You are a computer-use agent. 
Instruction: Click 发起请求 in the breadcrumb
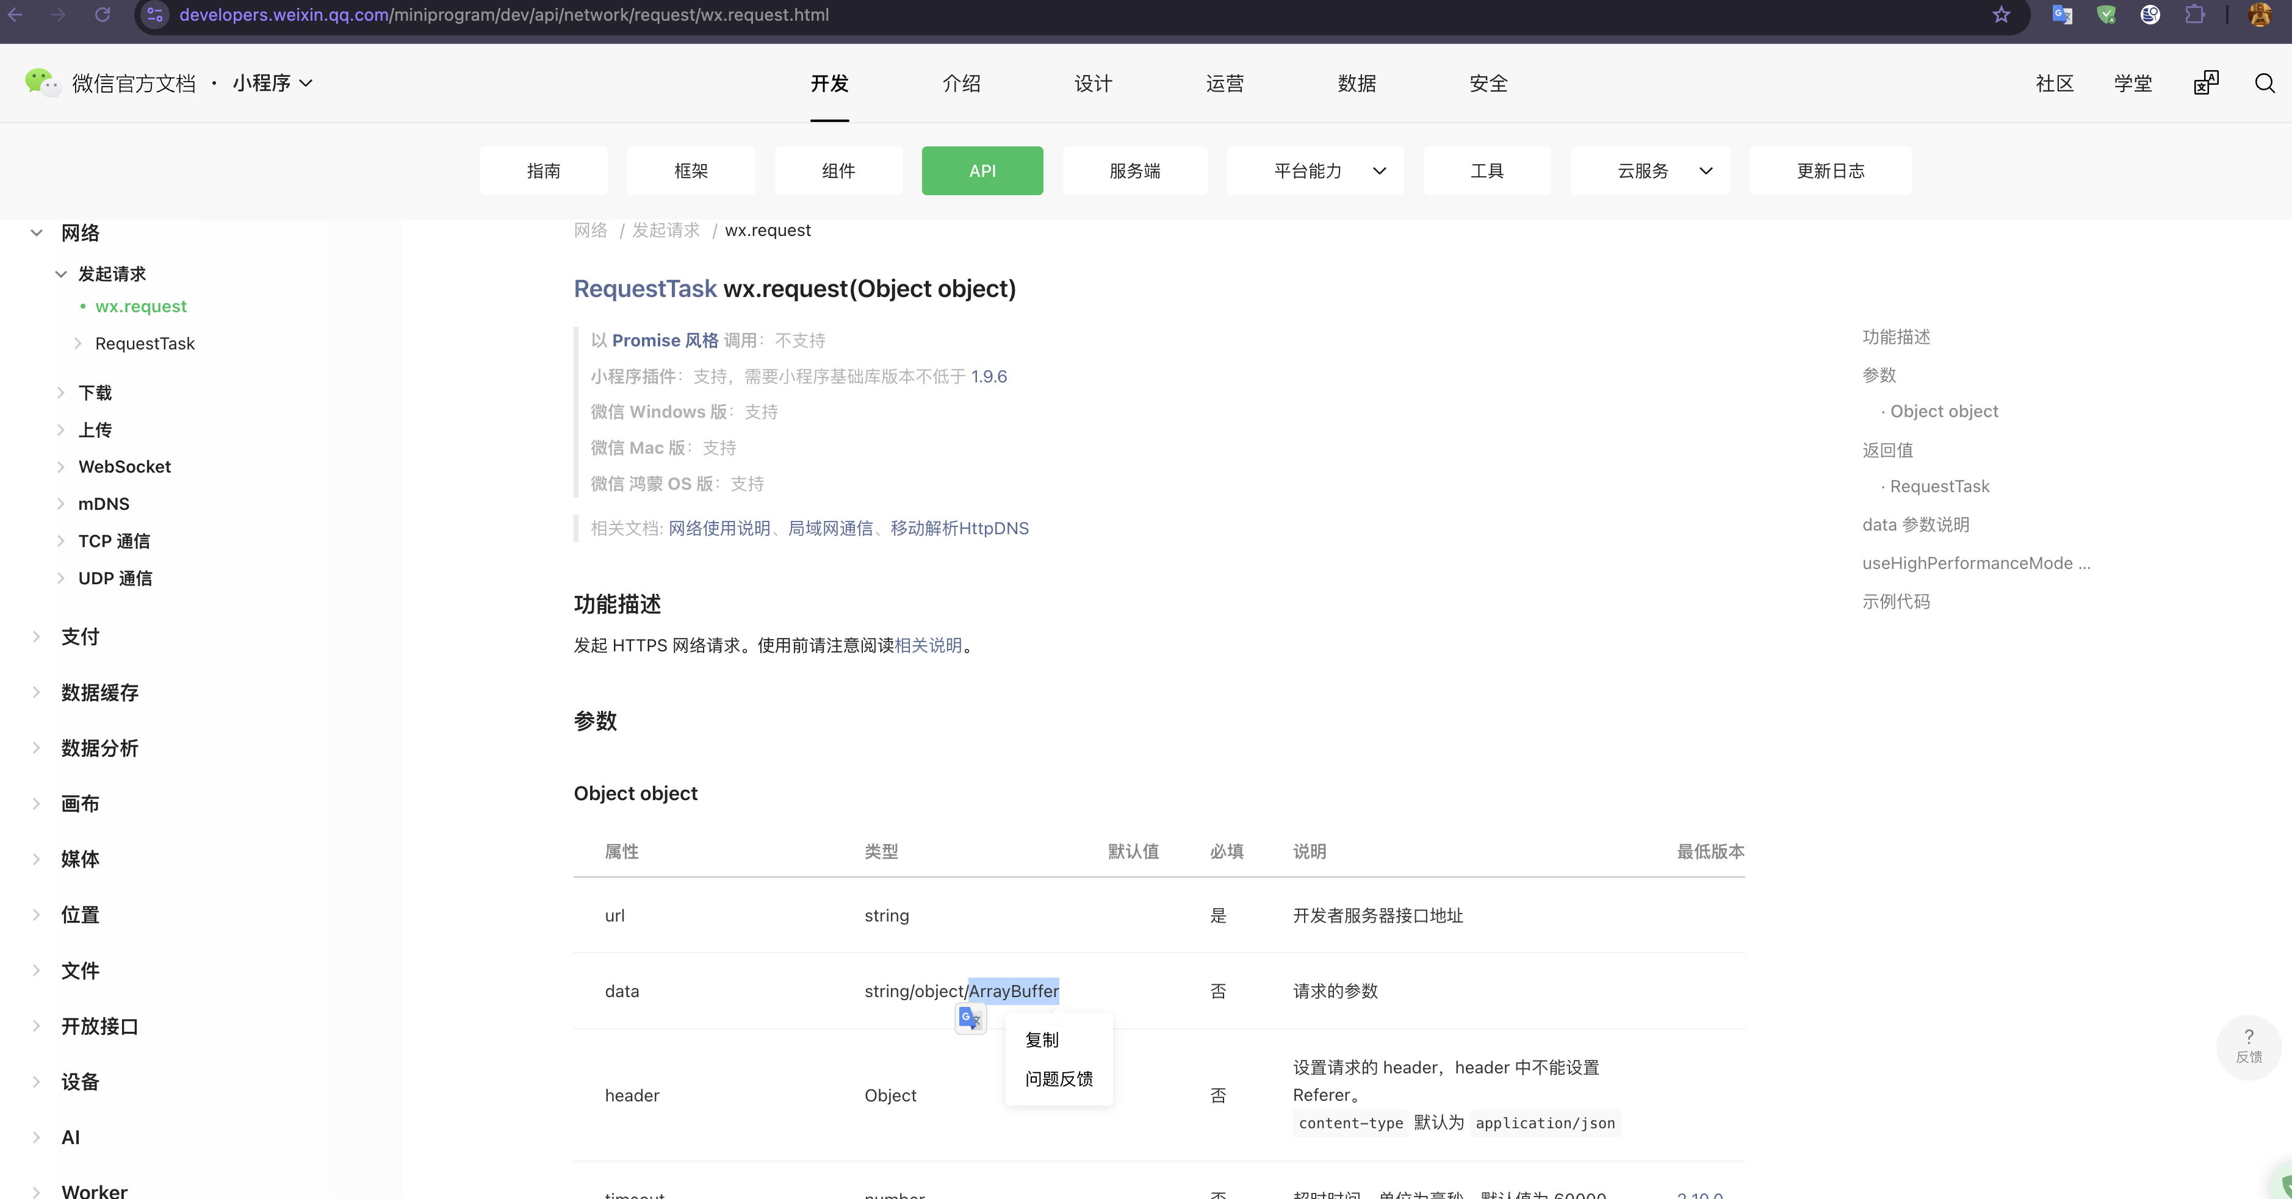666,231
